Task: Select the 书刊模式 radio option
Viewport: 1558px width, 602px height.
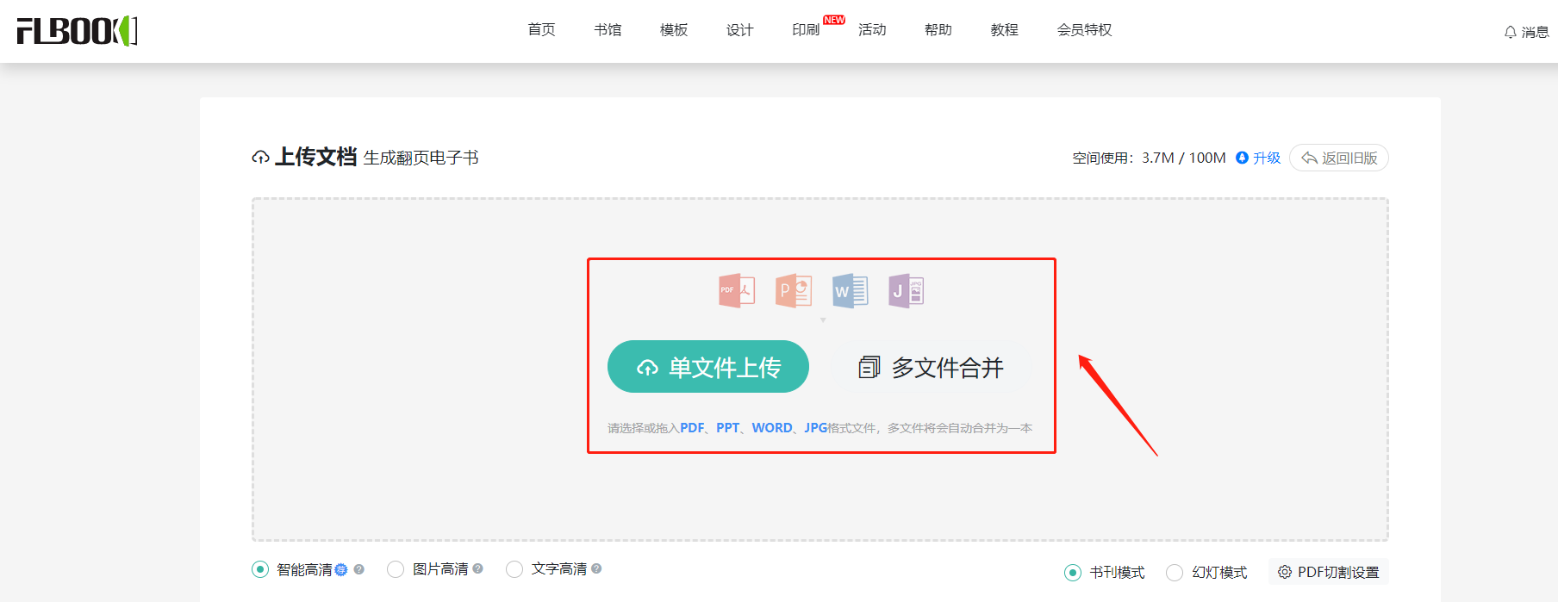Action: coord(1073,573)
